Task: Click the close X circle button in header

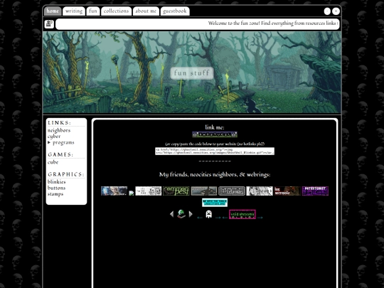Action: point(336,11)
